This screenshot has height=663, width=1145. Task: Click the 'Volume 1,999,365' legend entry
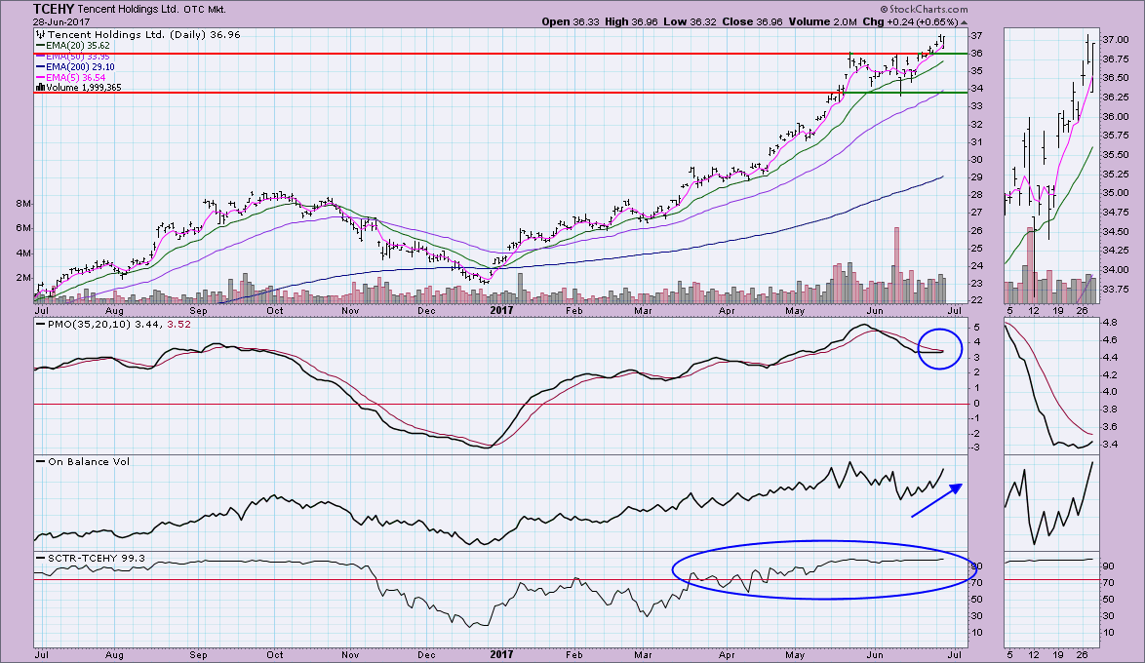84,88
